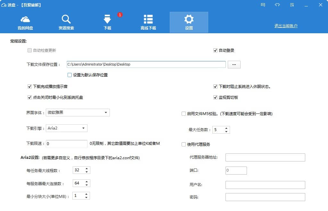This screenshot has height=211, width=328.
Task: Click the 下载限速 input field
Action: tap(67, 144)
